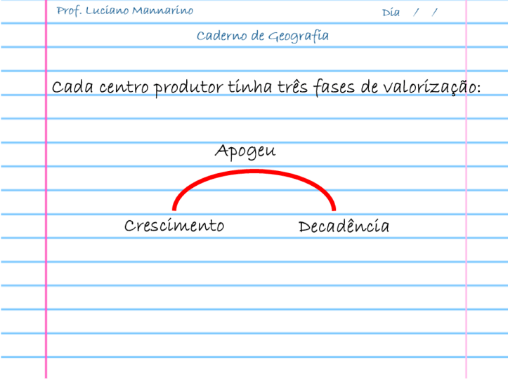
Task: Click the Prof. Luciano Mannarino header text
Action: 124,11
